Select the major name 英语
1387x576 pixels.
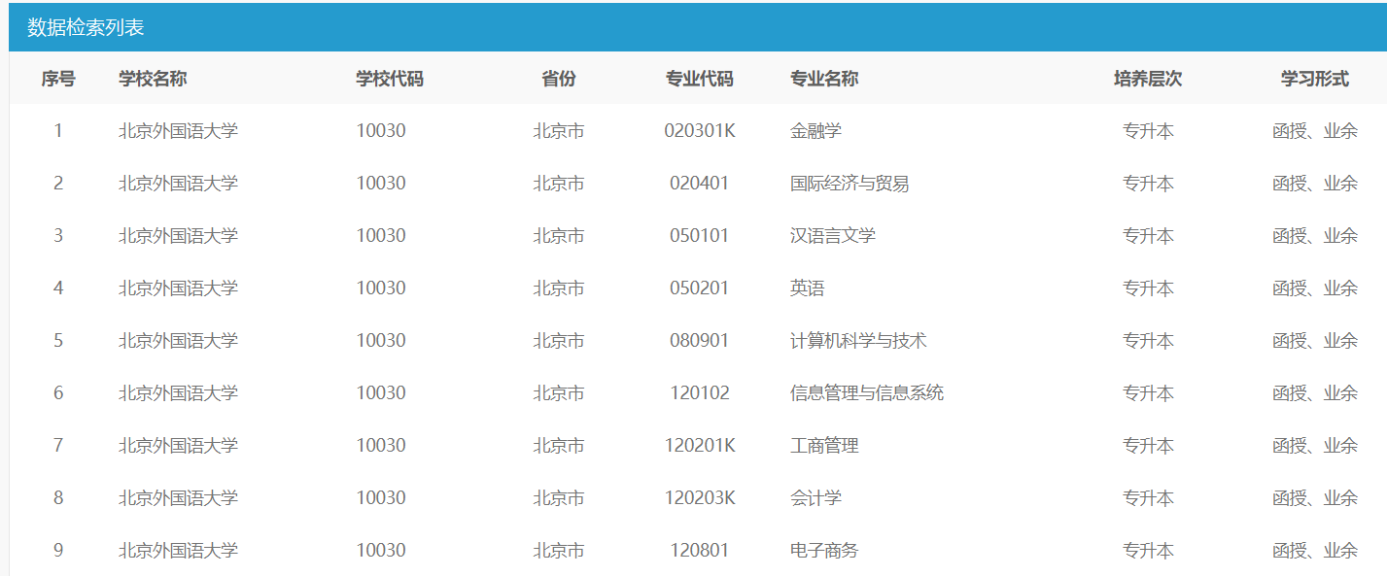tap(808, 288)
